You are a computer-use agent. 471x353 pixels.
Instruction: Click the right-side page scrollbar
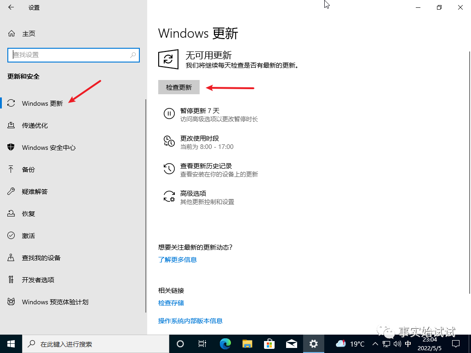[x=469, y=173]
